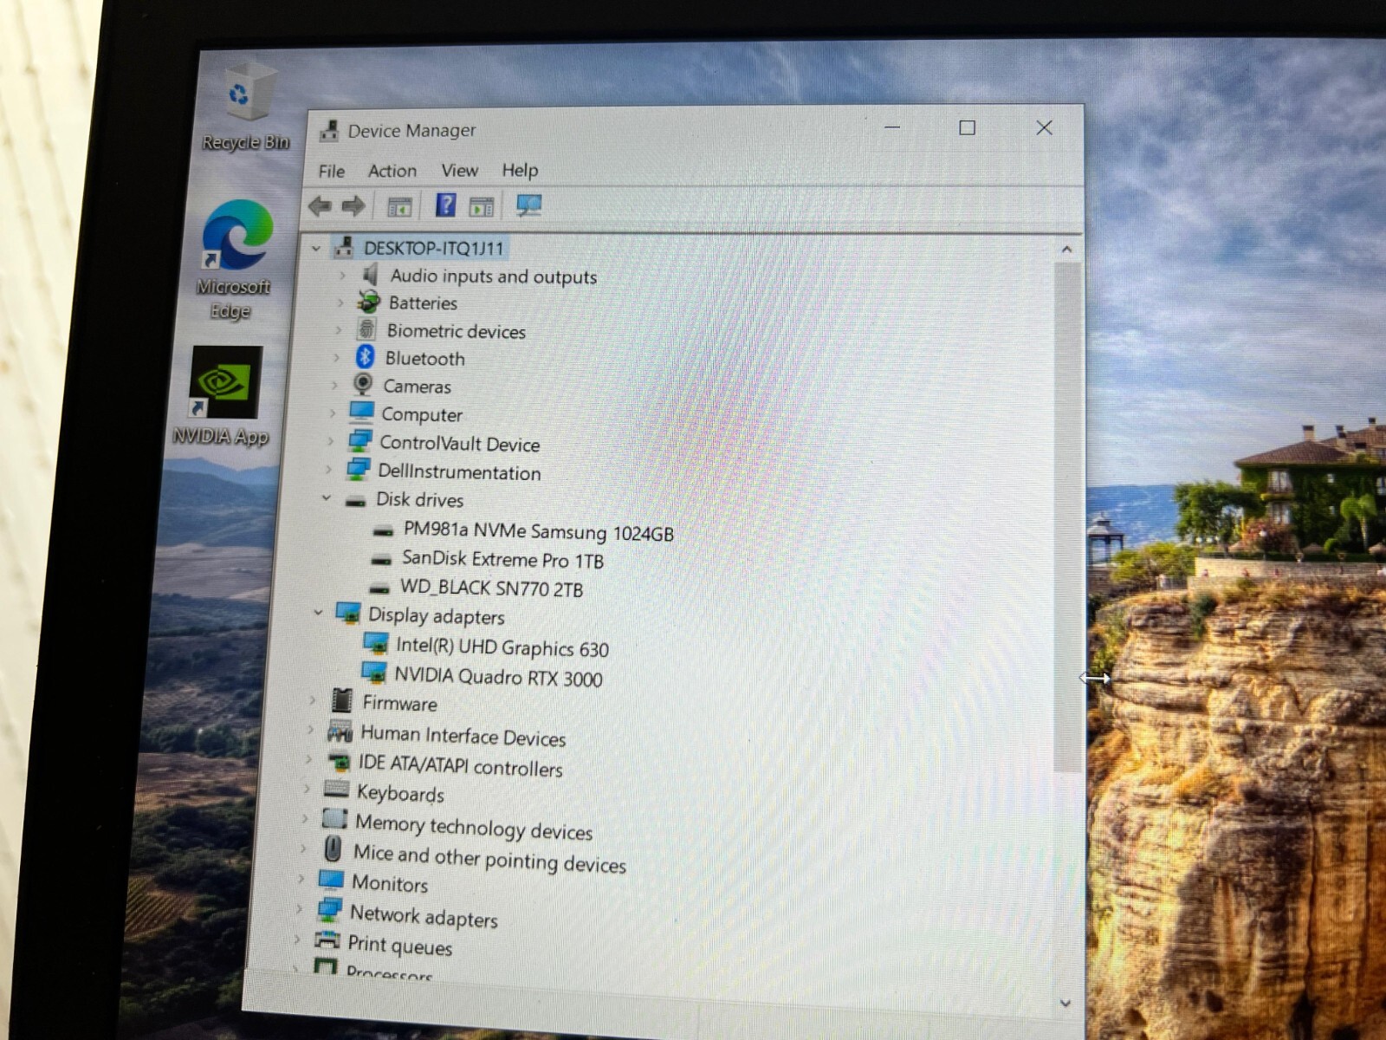Select the Print queues label
Image resolution: width=1386 pixels, height=1040 pixels.
[399, 945]
